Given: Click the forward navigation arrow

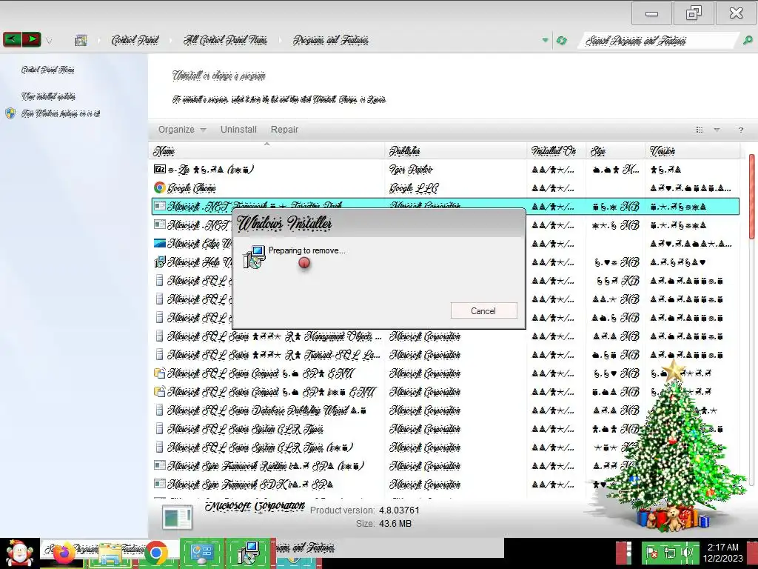Looking at the screenshot, I should point(31,39).
